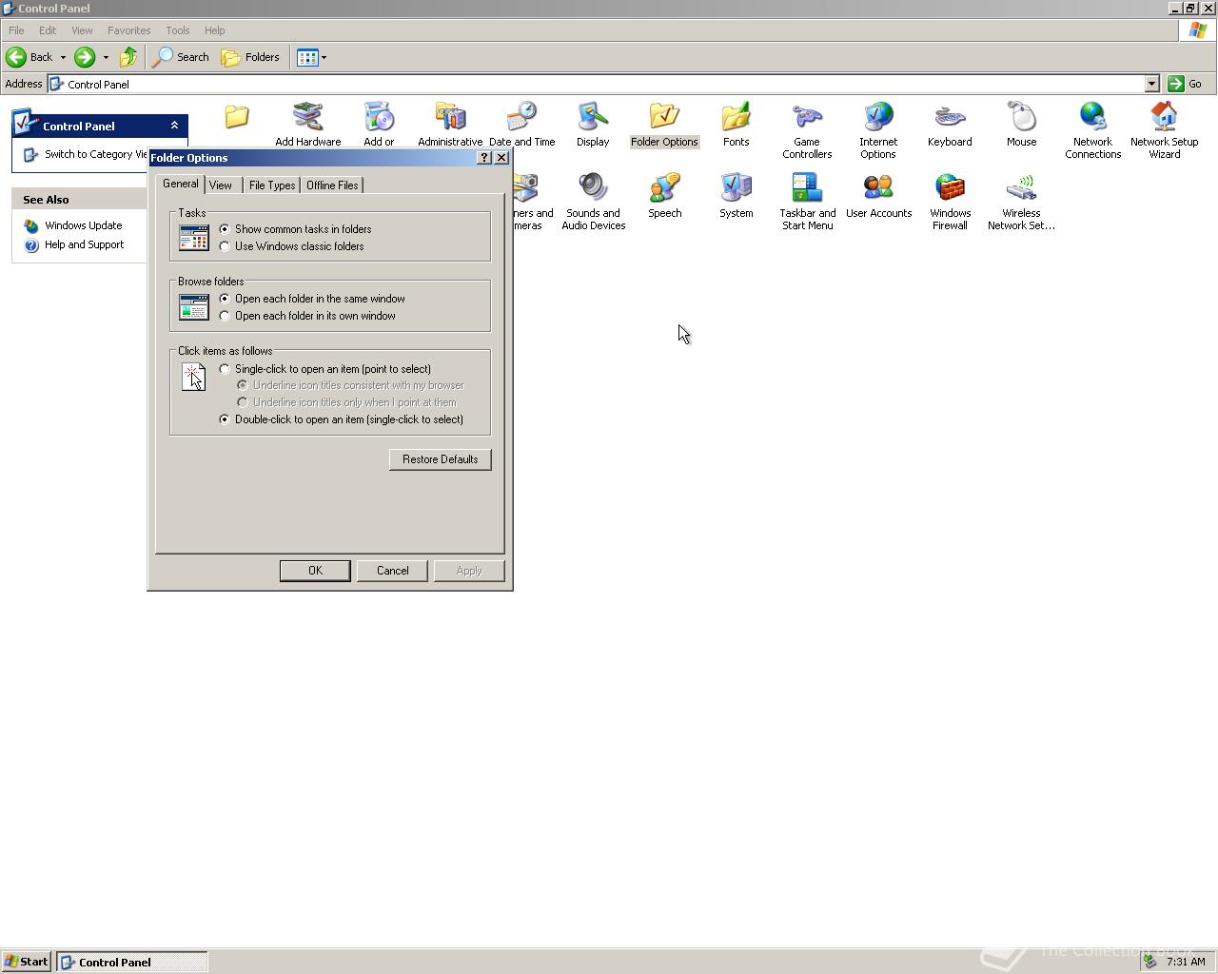The height and width of the screenshot is (974, 1218).
Task: Select Single-click to open an item
Action: (324, 369)
